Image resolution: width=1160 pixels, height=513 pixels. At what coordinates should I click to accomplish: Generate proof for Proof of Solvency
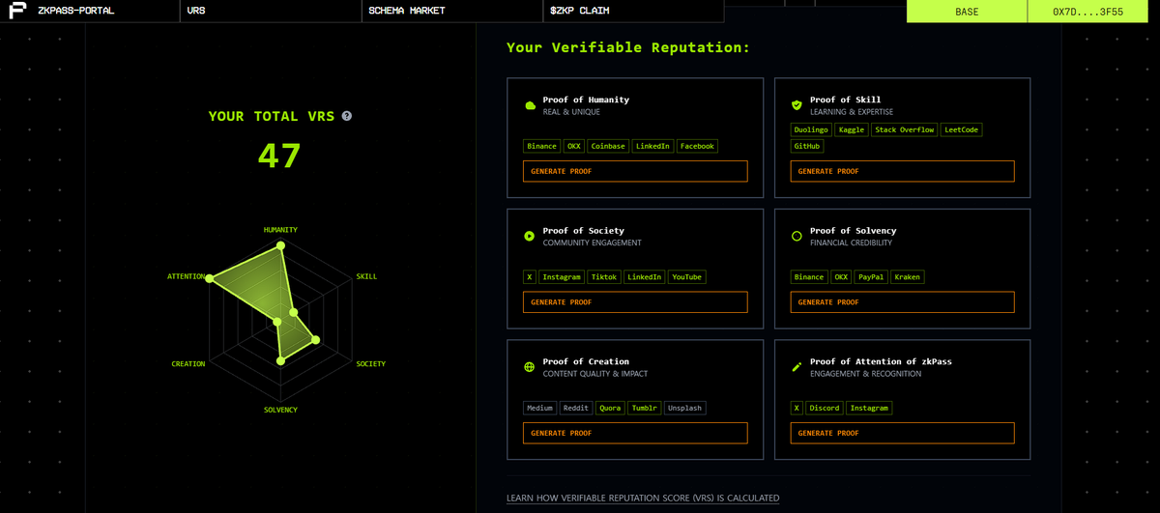pyautogui.click(x=903, y=302)
